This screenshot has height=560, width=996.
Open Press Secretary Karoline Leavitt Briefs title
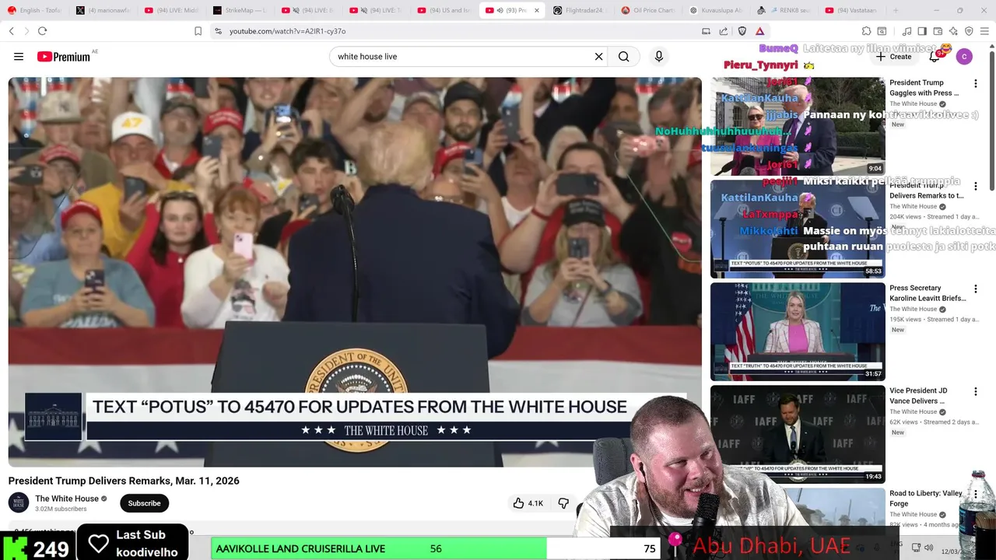[928, 293]
